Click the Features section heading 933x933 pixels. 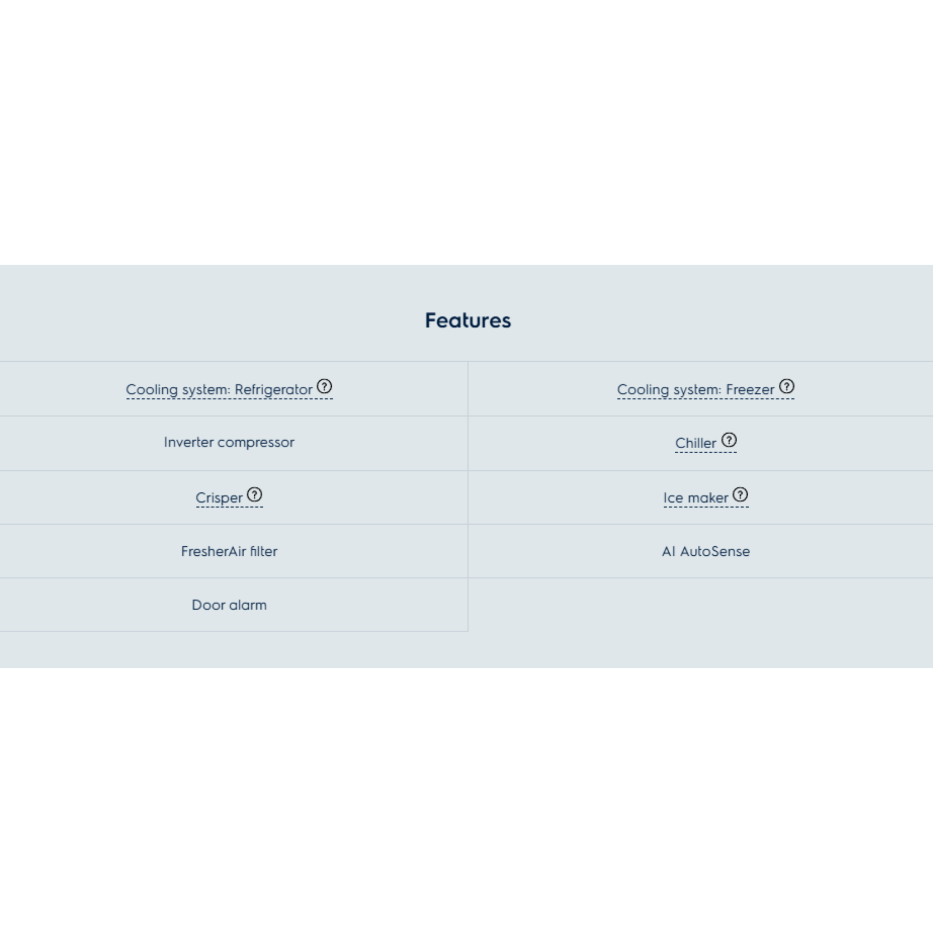pos(467,321)
